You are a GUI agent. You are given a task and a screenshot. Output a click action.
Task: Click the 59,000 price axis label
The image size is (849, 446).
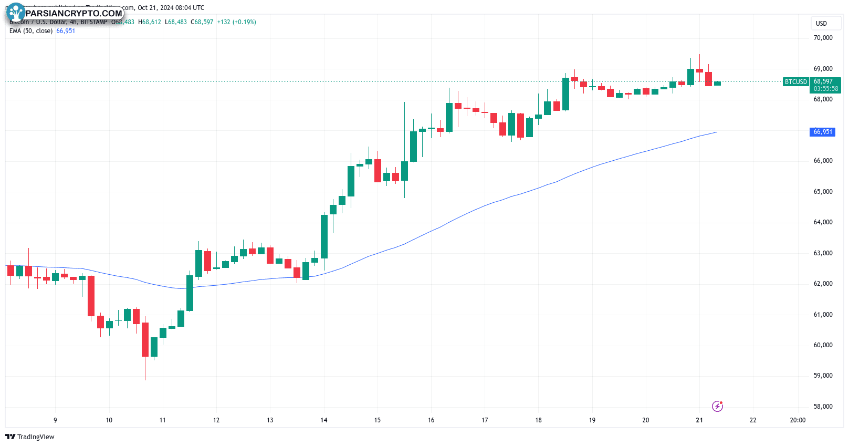point(823,376)
